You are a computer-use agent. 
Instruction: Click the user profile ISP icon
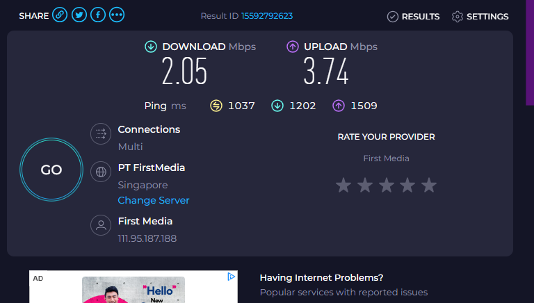[x=101, y=225]
